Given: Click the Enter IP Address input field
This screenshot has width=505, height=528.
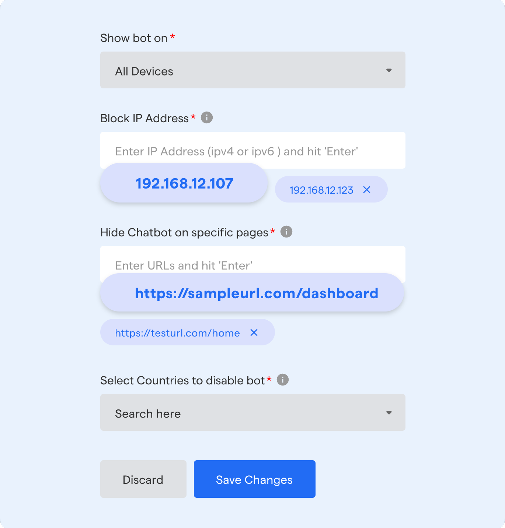Looking at the screenshot, I should click(x=252, y=150).
